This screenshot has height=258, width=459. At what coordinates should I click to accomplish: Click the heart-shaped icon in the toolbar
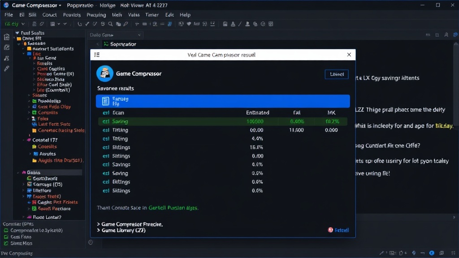click(189, 24)
